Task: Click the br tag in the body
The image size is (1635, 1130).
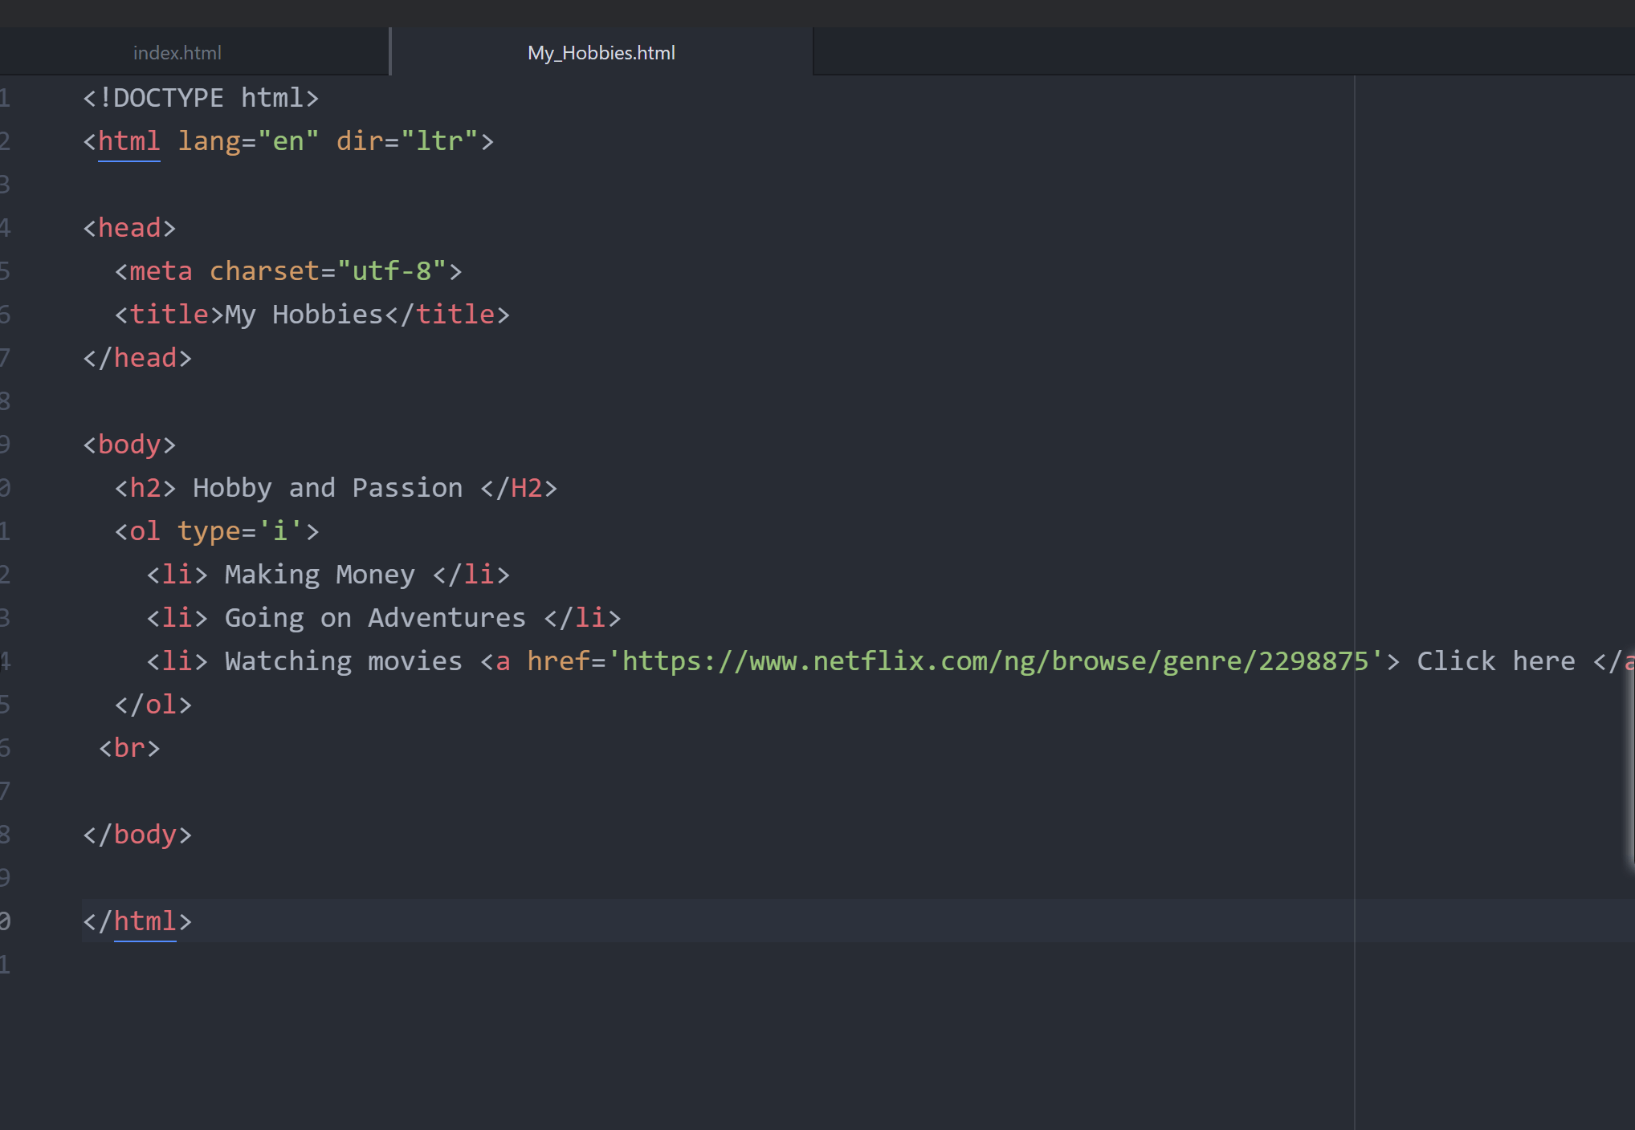Action: tap(129, 748)
